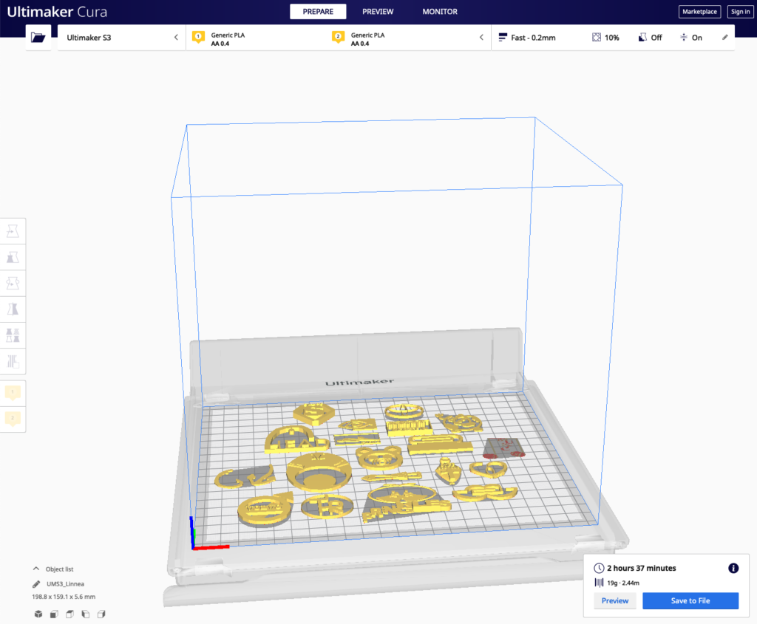The height and width of the screenshot is (624, 757).
Task: Choose Extruder 2 in left toolbar
Action: pos(13,419)
